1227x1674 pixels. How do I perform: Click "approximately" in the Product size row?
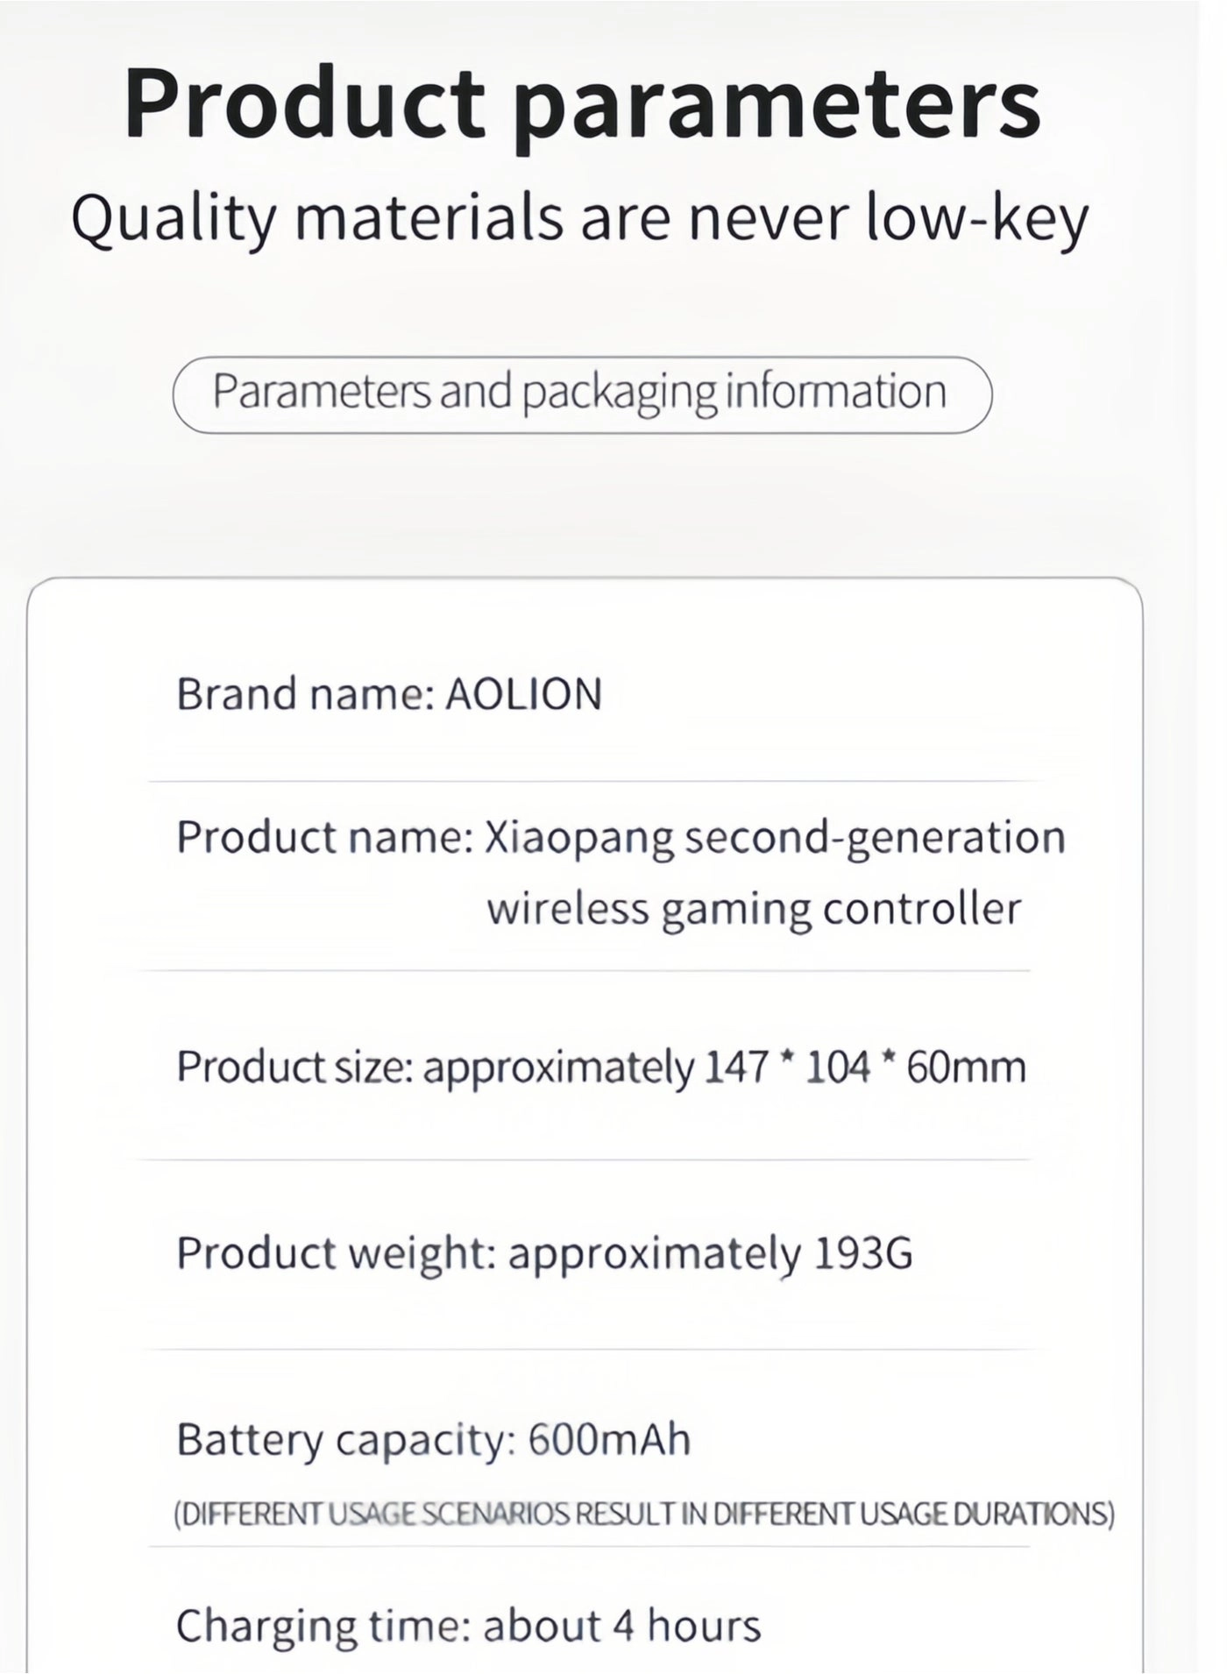pyautogui.click(x=558, y=1068)
